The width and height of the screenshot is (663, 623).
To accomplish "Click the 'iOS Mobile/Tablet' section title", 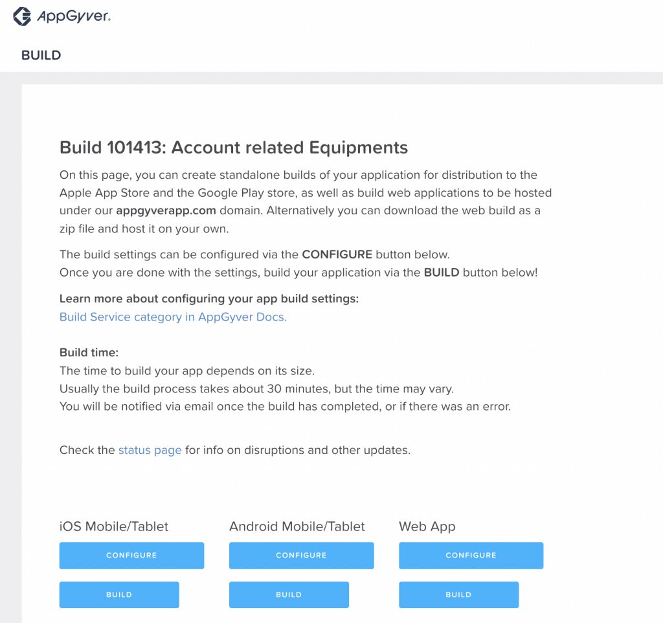I will click(x=114, y=527).
